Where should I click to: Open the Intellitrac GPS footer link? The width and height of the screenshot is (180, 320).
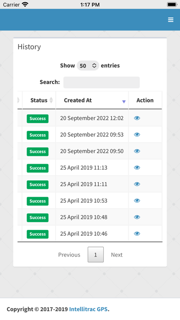(88, 309)
